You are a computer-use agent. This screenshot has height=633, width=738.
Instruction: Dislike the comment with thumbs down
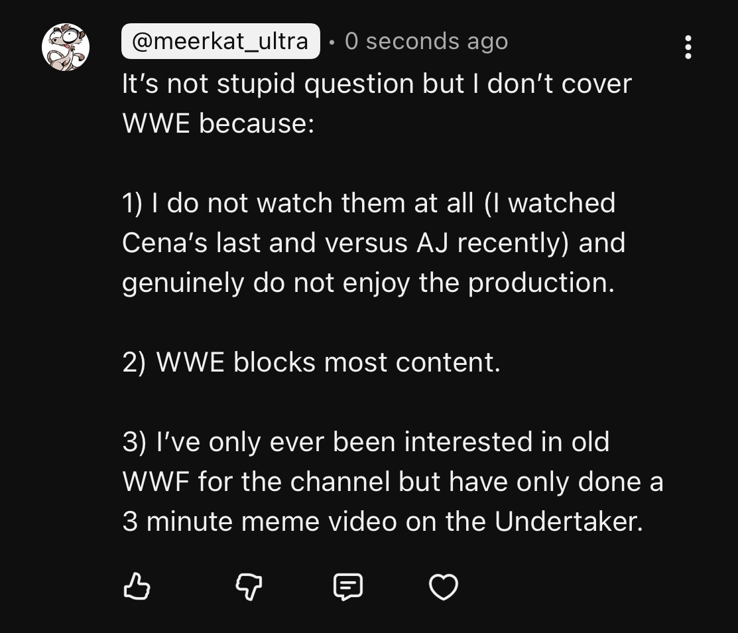pos(249,587)
